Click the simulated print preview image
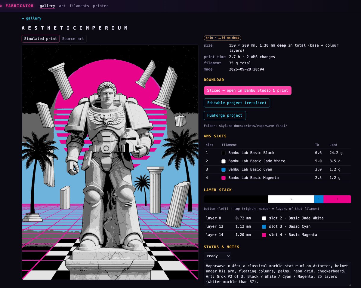 tap(110, 162)
